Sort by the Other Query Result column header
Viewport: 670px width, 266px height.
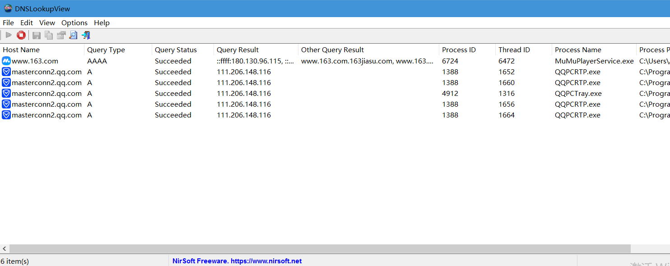[x=368, y=50]
